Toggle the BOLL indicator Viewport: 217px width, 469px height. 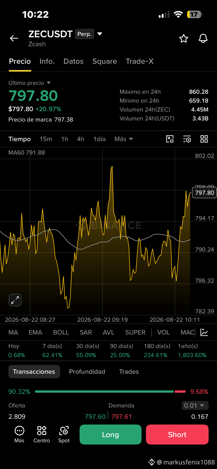tap(61, 332)
